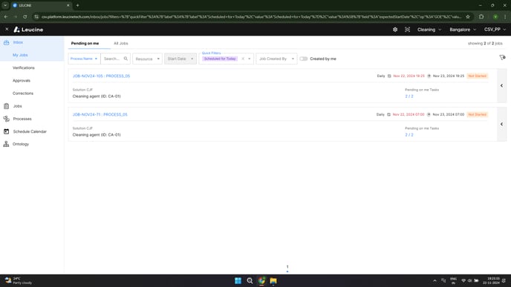The width and height of the screenshot is (511, 287).
Task: Click the Leucine logo
Action: click(x=28, y=30)
